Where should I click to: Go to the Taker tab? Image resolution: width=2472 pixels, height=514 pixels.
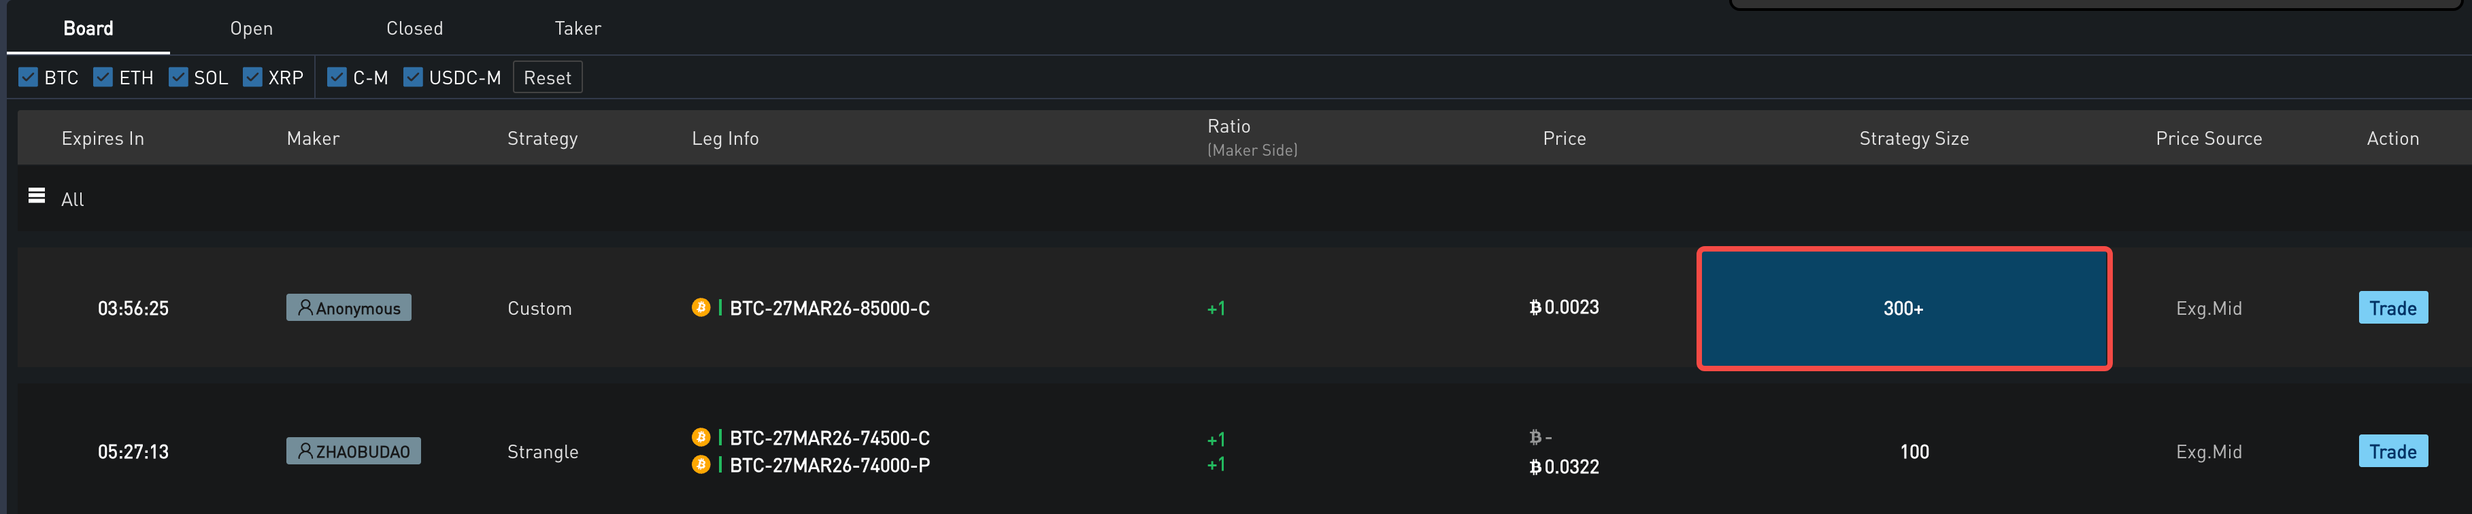[x=578, y=29]
